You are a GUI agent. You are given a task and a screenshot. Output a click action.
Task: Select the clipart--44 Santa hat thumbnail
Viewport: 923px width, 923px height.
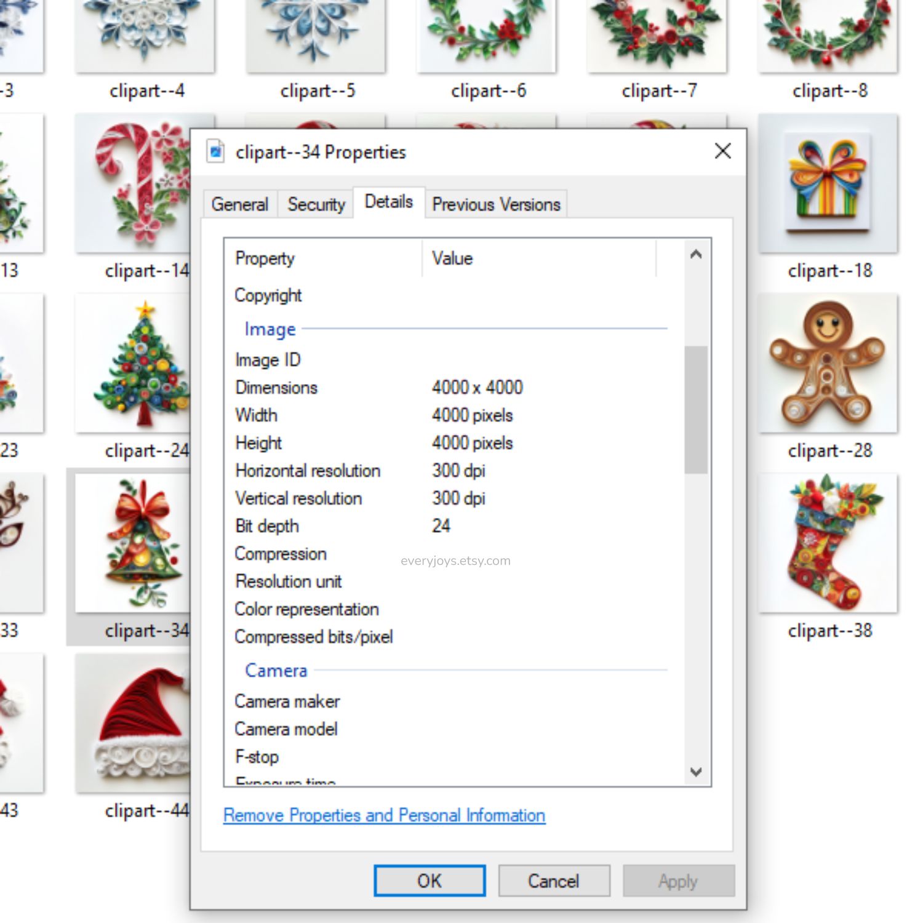coord(132,723)
